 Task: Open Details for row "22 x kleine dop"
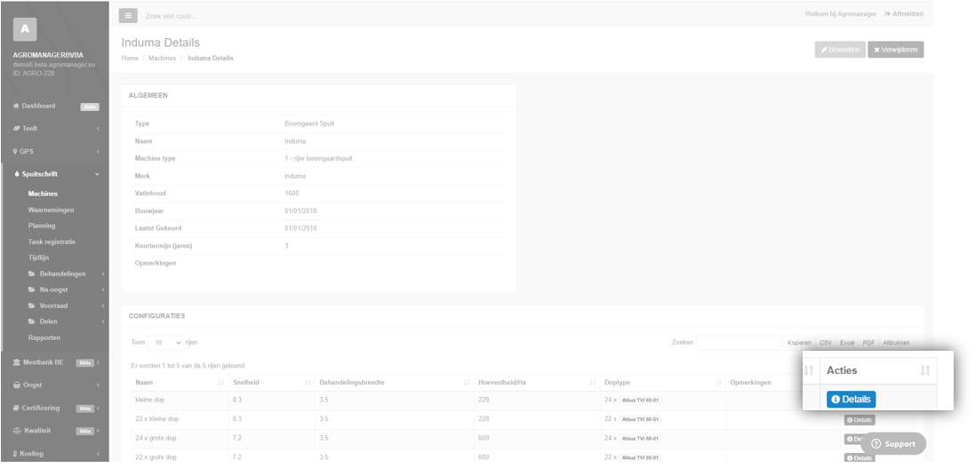[x=859, y=420]
